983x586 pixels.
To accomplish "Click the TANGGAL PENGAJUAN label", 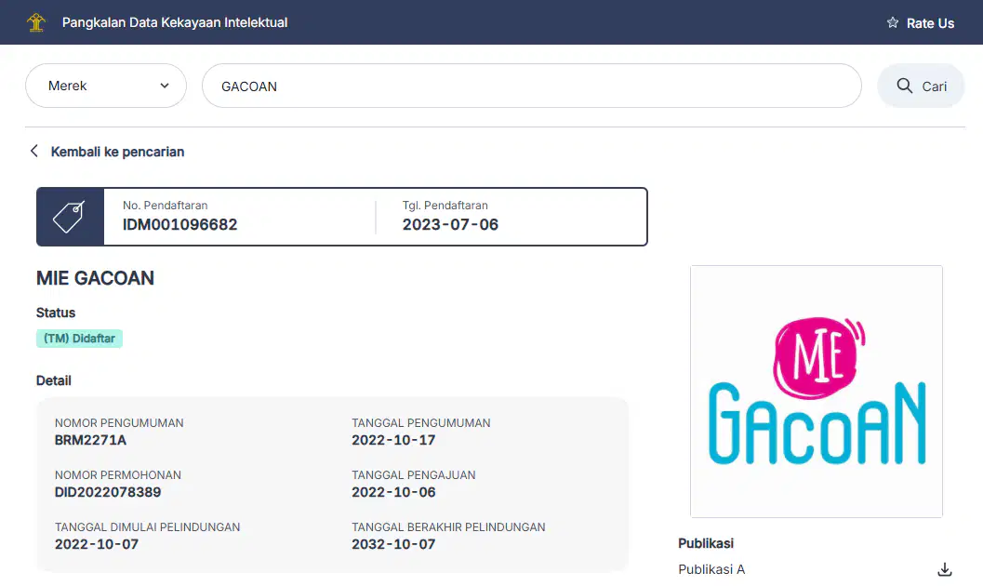I will [x=414, y=475].
